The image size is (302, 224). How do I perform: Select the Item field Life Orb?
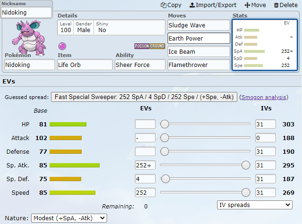click(x=85, y=65)
